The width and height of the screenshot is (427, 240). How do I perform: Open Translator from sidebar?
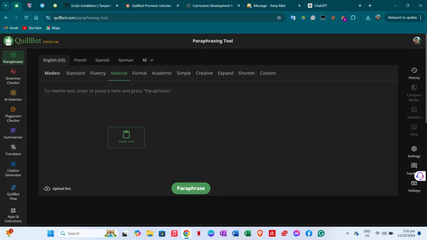coord(13,150)
